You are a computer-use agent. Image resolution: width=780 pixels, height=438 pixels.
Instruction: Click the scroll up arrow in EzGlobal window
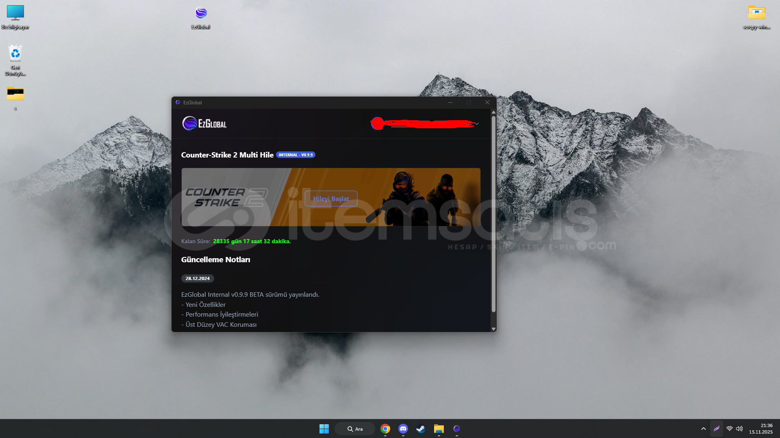click(493, 112)
